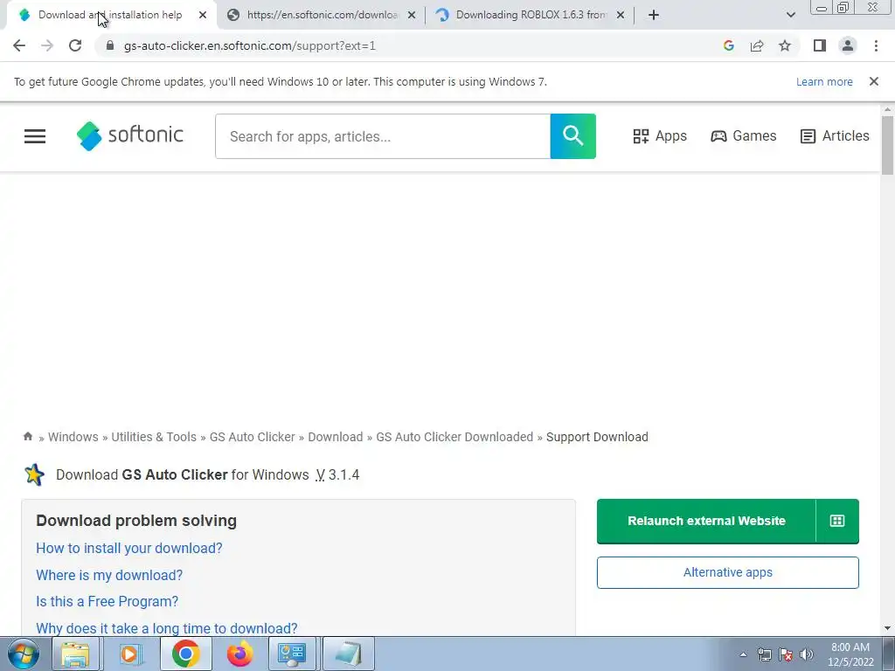Open the Articles menu item
Screen dimensions: 895x671
pos(835,135)
